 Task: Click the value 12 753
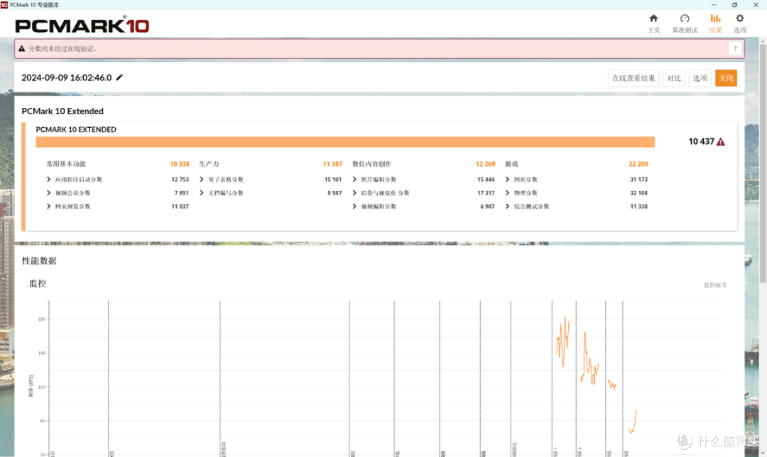click(180, 180)
